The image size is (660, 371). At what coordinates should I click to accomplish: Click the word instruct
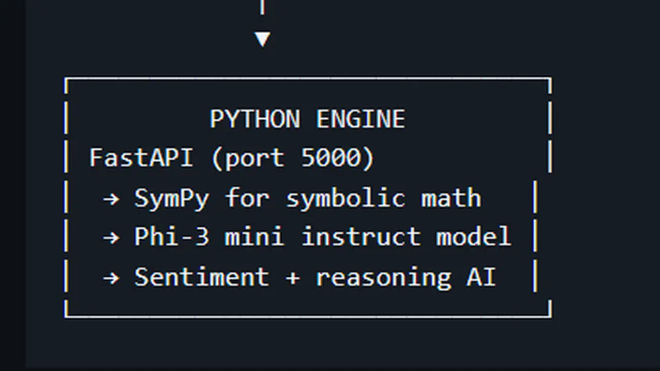tap(360, 238)
